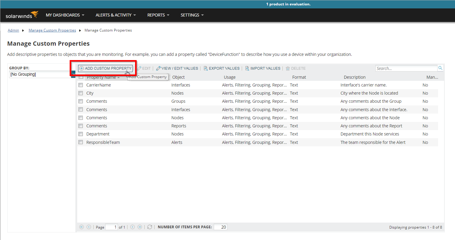Check the Comments Groups row checkbox
The width and height of the screenshot is (455, 240).
pos(81,101)
